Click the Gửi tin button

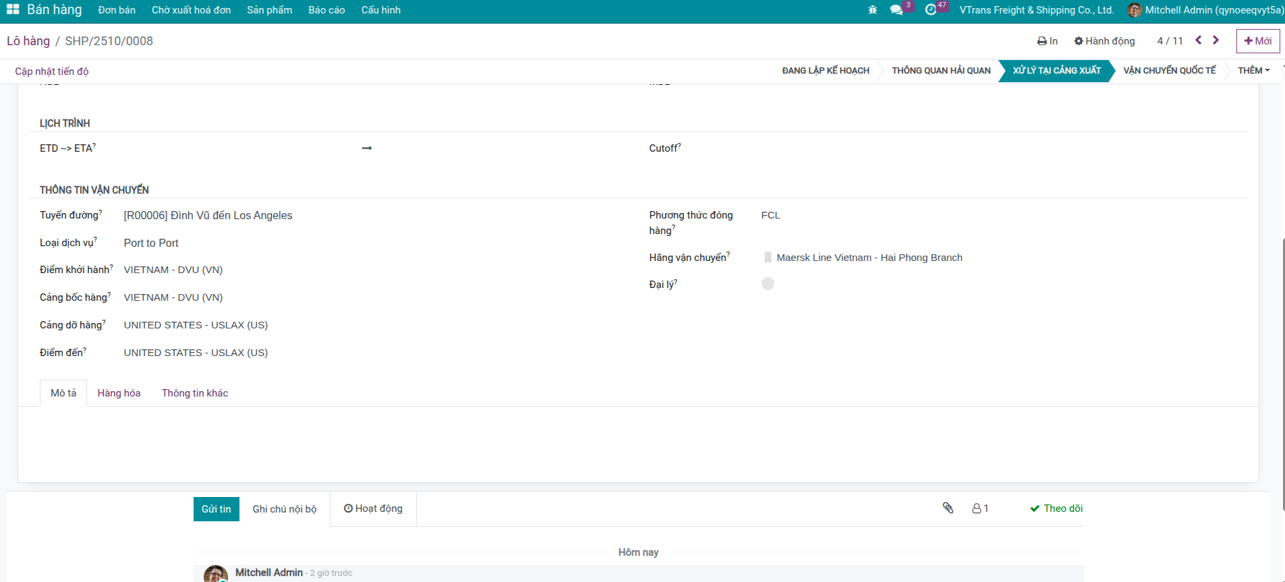click(x=216, y=509)
